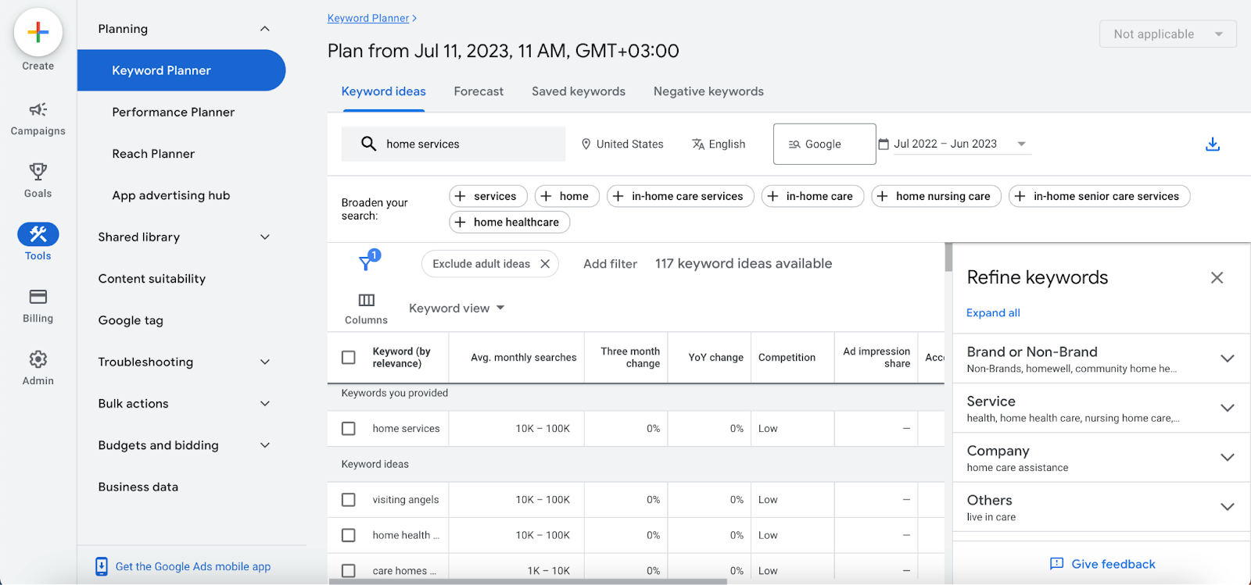Open the Negative keywords tab
This screenshot has height=585, width=1251.
click(708, 91)
